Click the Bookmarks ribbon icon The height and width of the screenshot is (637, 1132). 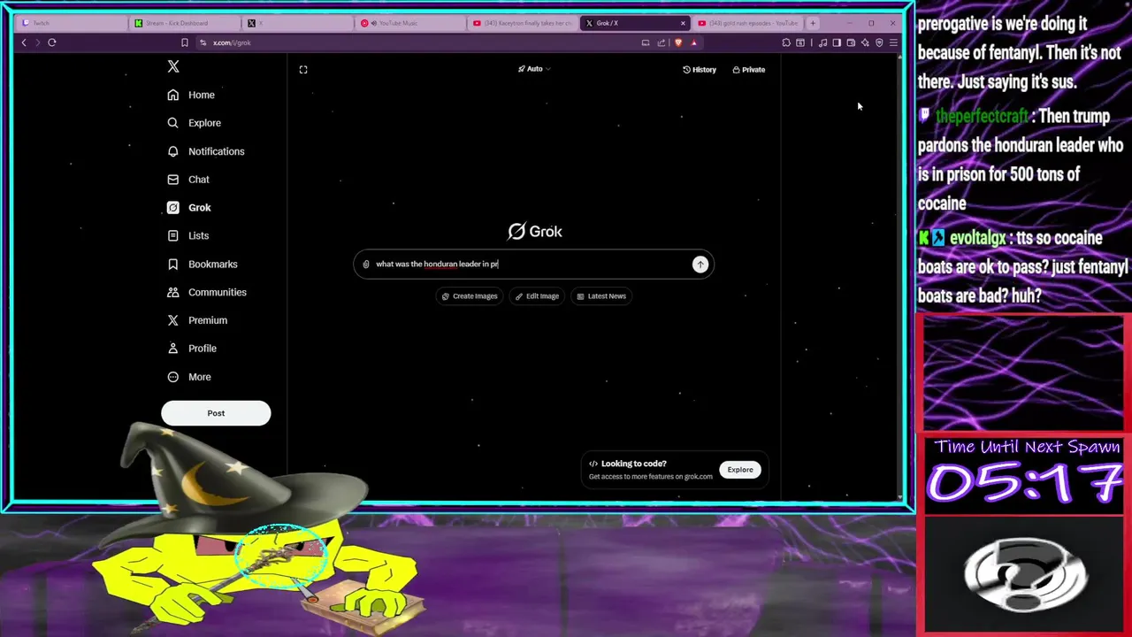172,265
